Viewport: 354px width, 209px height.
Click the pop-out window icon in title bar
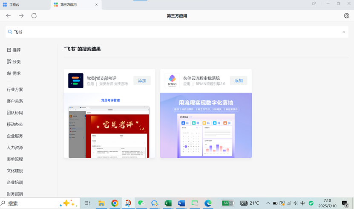314,3
